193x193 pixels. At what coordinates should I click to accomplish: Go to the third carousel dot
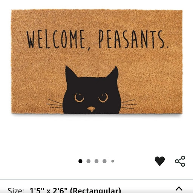[x=96, y=161]
